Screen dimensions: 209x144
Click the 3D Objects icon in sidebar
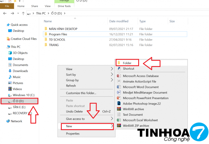[10, 53]
